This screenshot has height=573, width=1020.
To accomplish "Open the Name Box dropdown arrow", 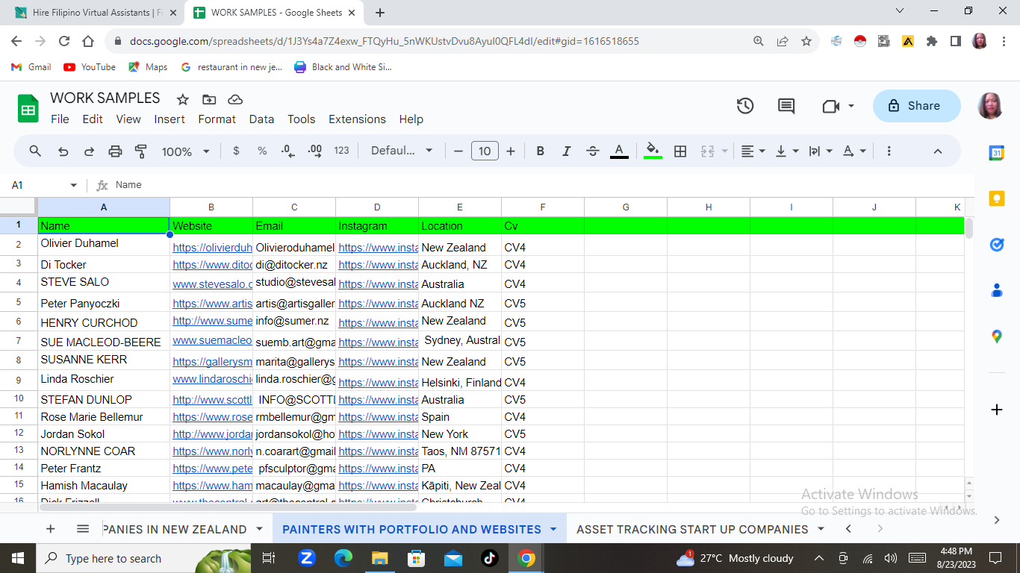I will click(x=73, y=185).
